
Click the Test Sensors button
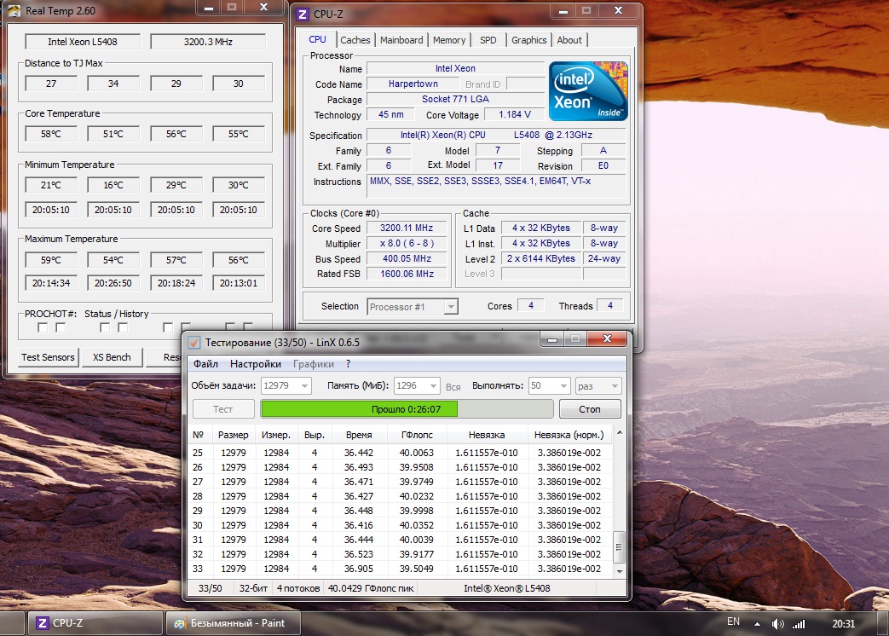pos(48,357)
